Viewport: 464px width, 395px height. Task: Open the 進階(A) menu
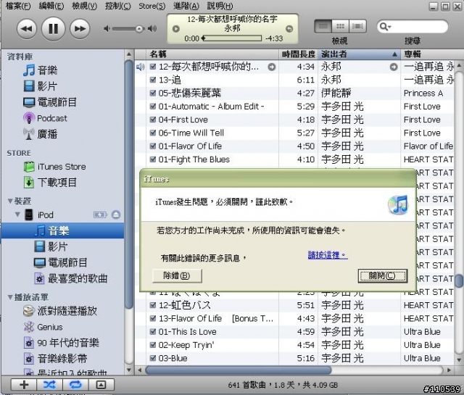click(186, 6)
